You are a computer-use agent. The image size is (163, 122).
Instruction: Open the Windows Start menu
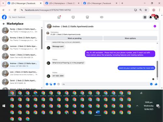tap(4, 106)
